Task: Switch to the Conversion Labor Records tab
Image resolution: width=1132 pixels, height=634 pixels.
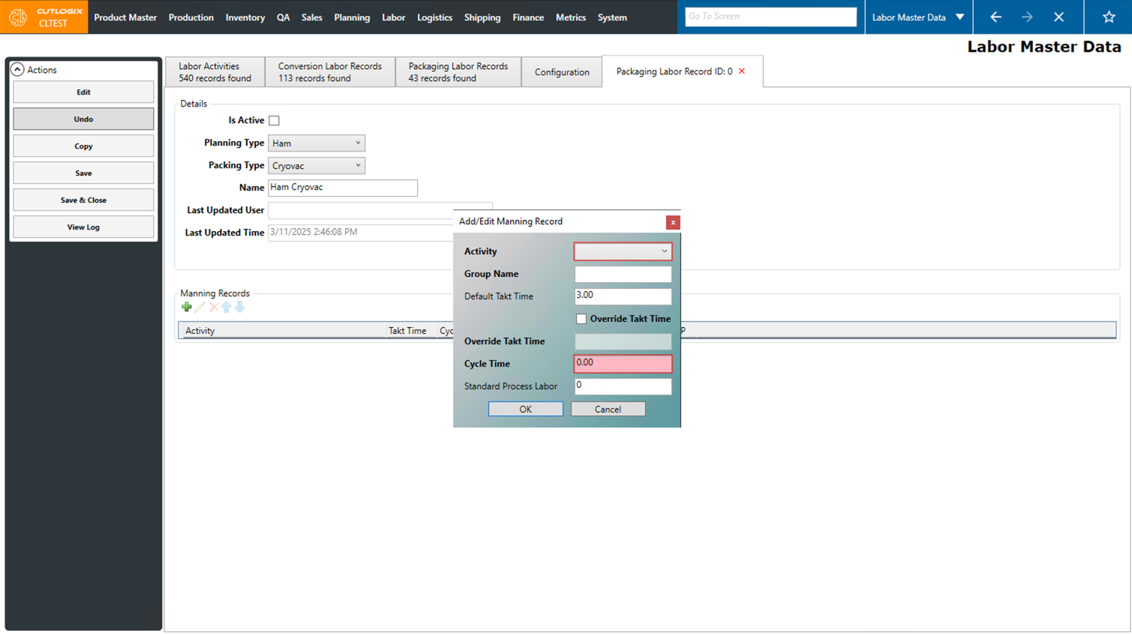Action: coord(329,72)
